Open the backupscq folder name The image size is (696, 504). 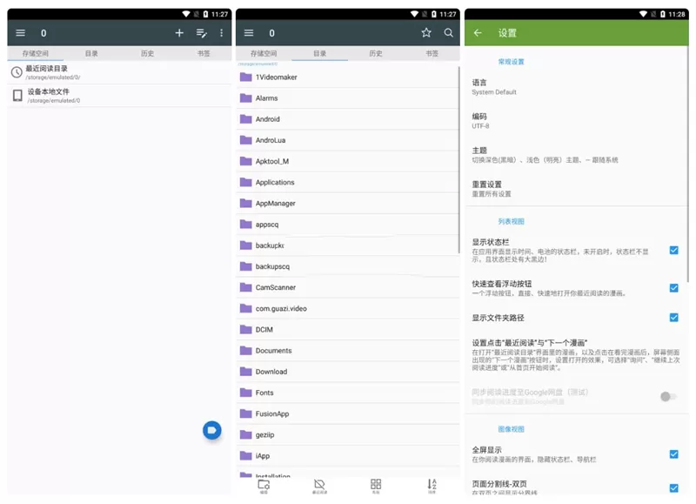(x=272, y=266)
